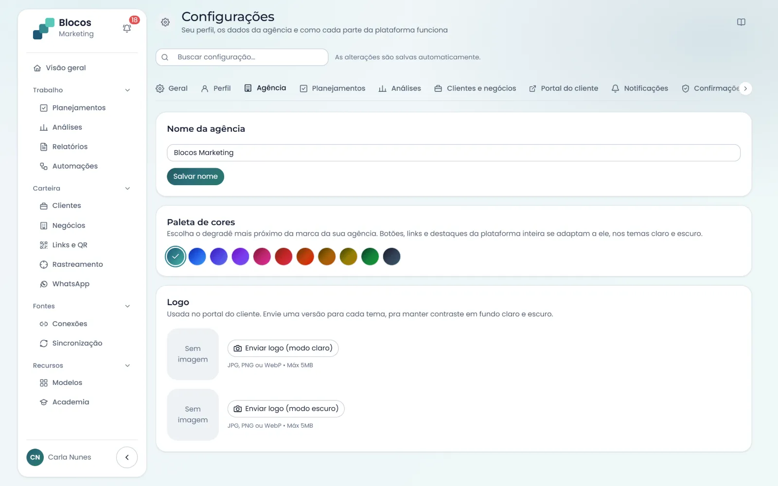Switch to the Planejamentos settings tab
The height and width of the screenshot is (486, 778).
click(x=333, y=88)
